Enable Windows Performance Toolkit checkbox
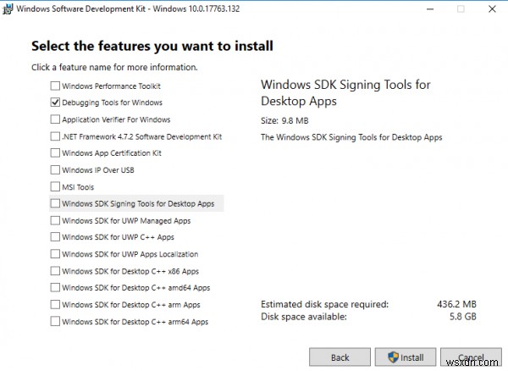 click(56, 86)
